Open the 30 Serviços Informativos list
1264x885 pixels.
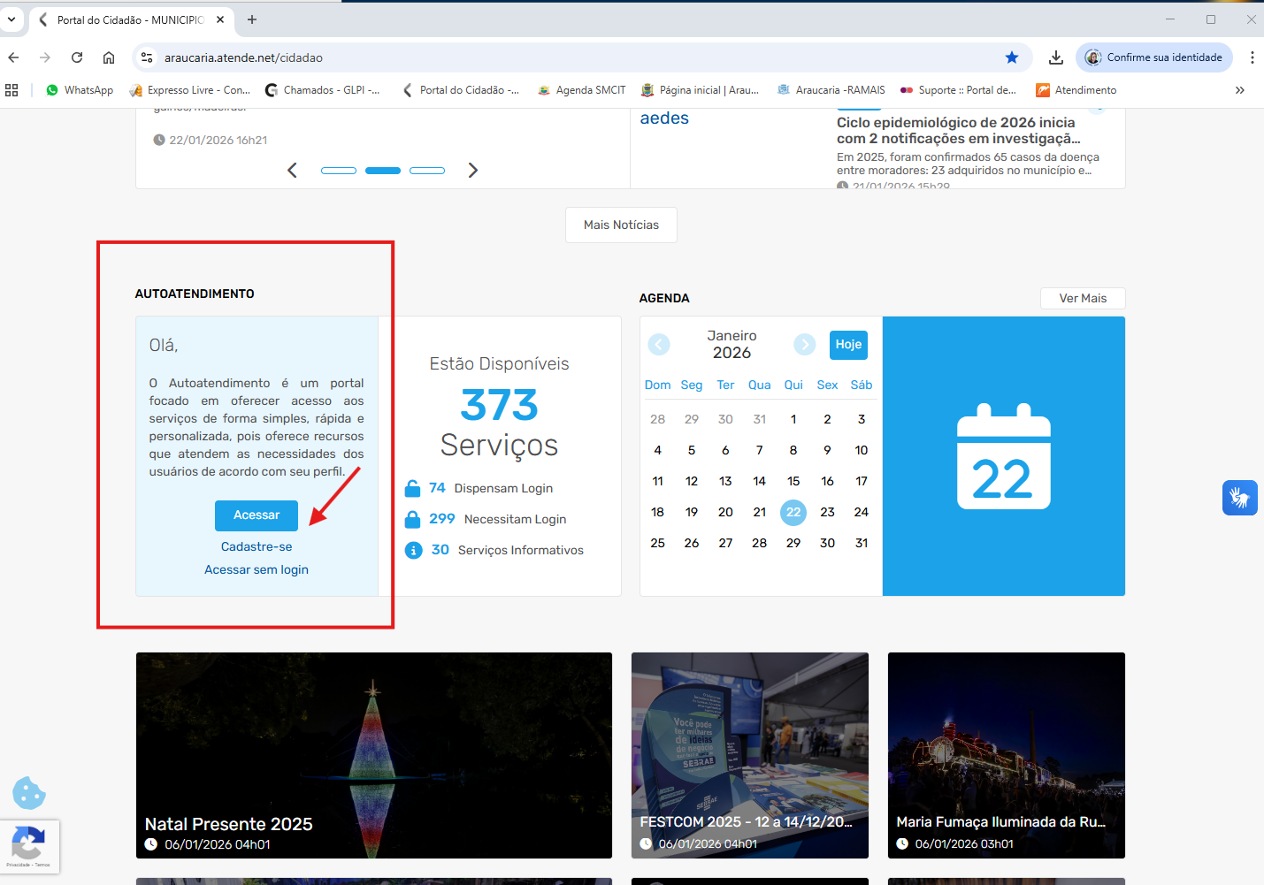pyautogui.click(x=507, y=550)
